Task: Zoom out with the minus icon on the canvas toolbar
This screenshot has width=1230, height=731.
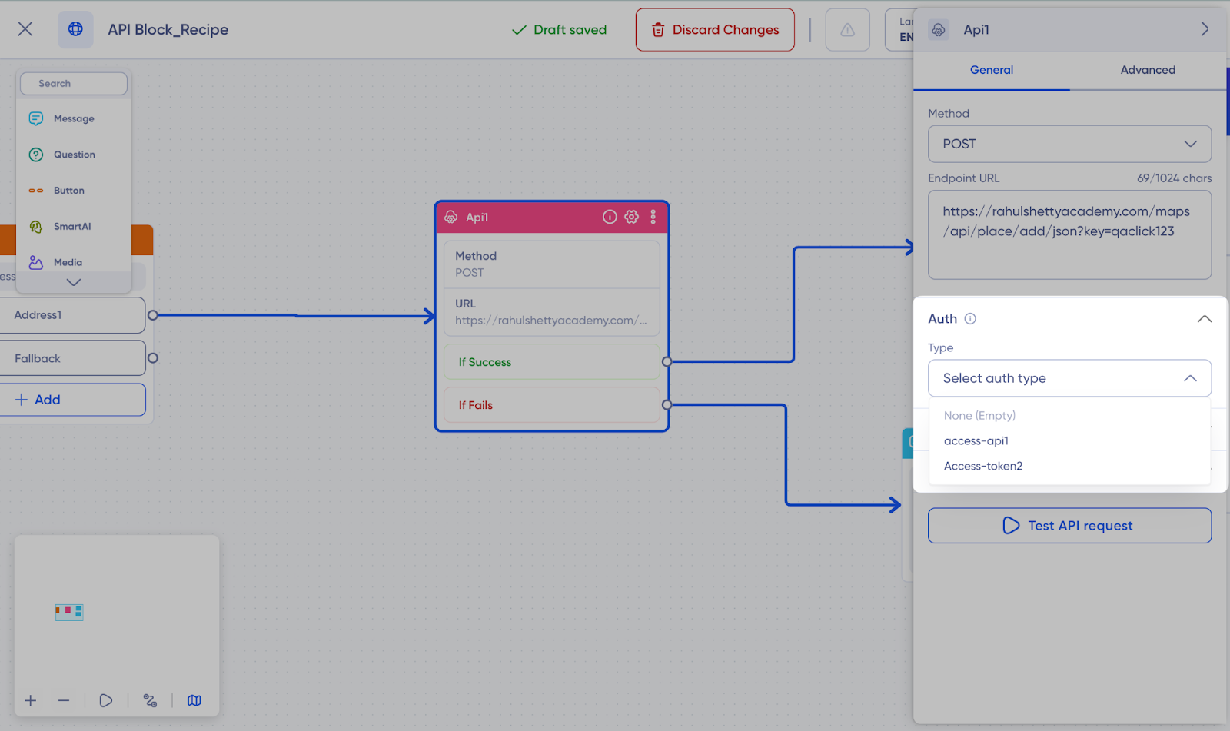Action: [x=64, y=700]
